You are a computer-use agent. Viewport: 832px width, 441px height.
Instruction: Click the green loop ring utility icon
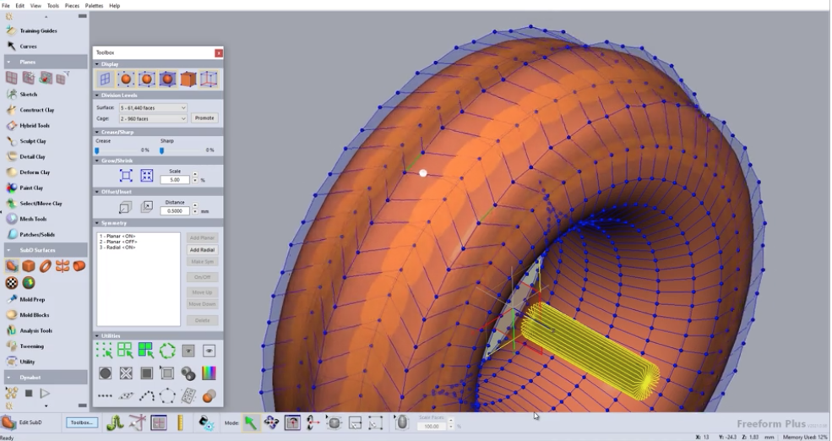tap(167, 351)
